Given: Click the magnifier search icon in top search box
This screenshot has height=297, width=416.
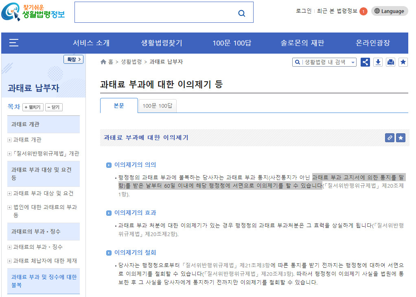Looking at the screenshot, I should pyautogui.click(x=242, y=13).
